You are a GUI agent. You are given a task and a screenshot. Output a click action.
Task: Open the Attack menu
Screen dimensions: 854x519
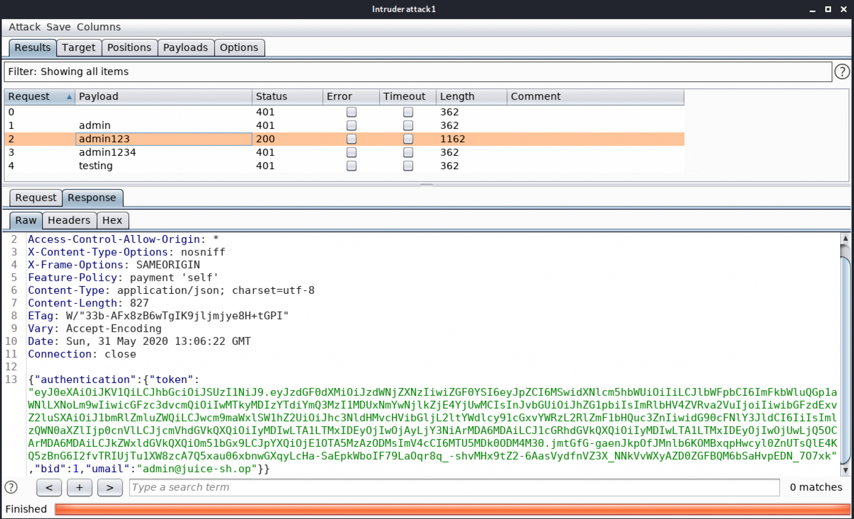pyautogui.click(x=25, y=27)
